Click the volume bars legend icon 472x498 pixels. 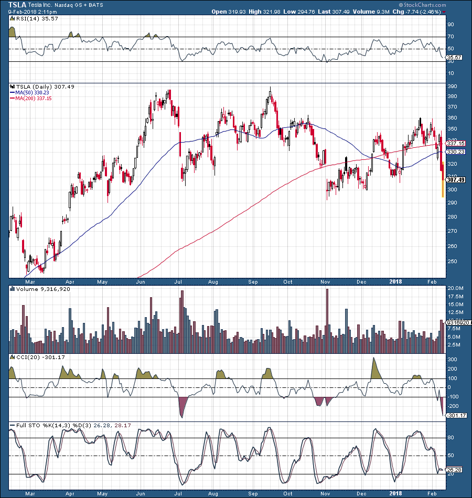click(13, 289)
